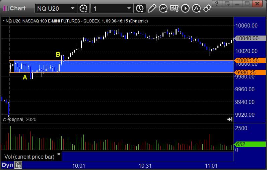Click the yellow B annotation label
The width and height of the screenshot is (267, 170).
tap(58, 54)
